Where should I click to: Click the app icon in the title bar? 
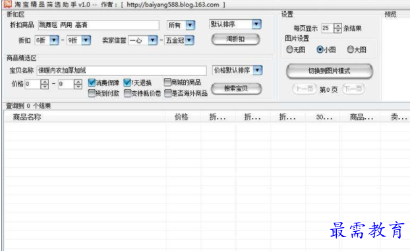(8, 4)
